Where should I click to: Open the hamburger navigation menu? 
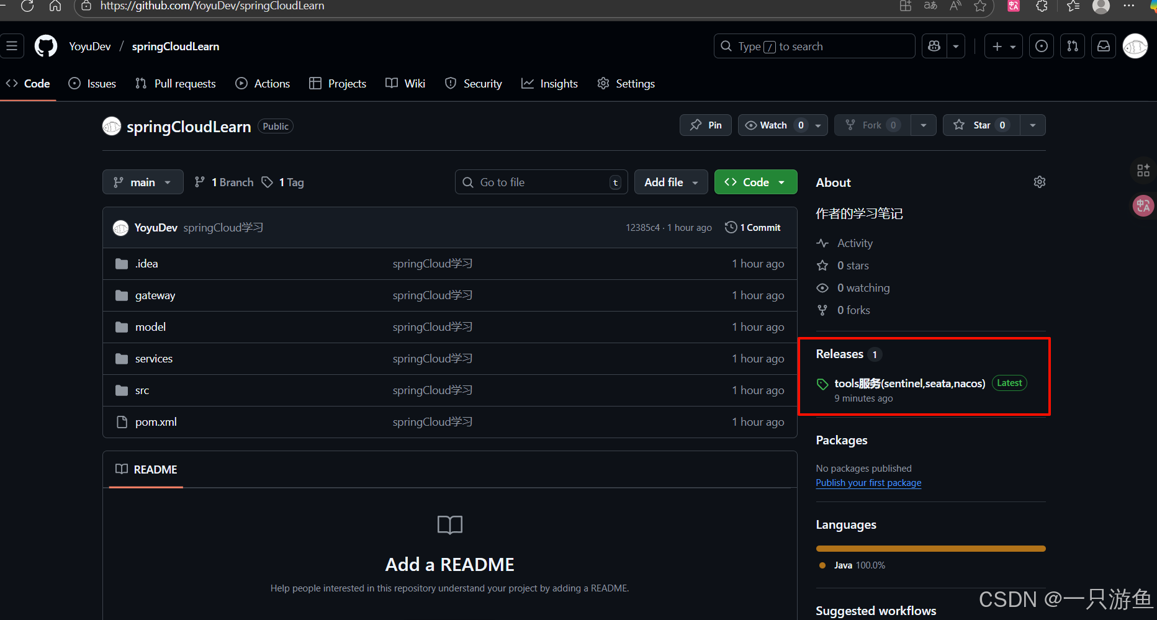[x=12, y=46]
